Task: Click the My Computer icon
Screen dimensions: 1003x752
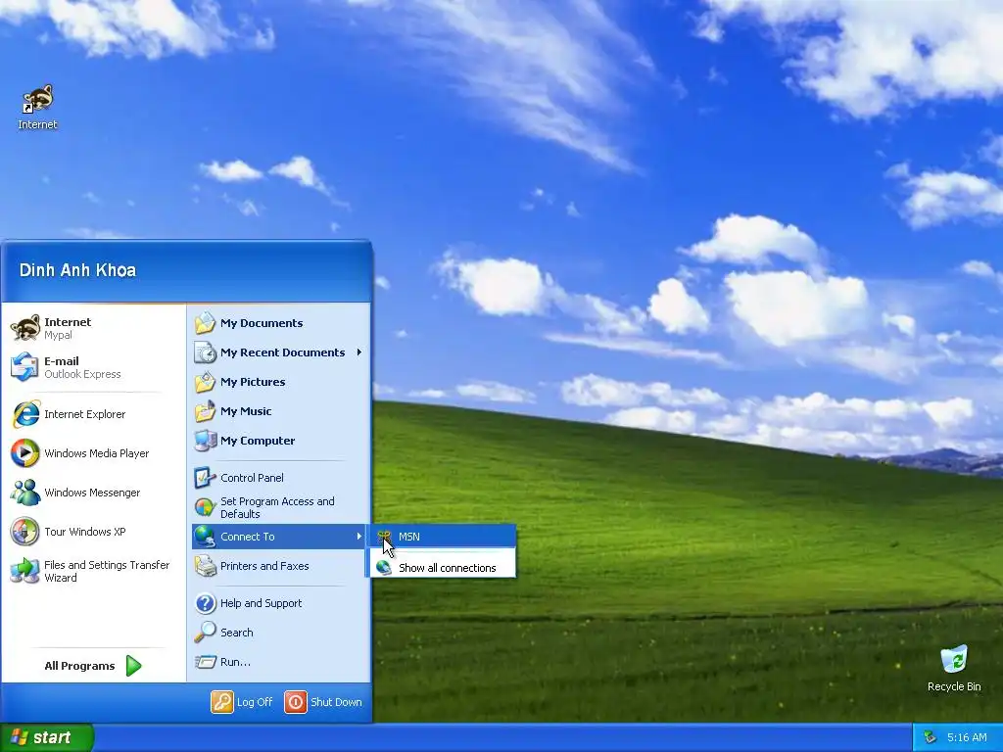Action: pyautogui.click(x=206, y=441)
